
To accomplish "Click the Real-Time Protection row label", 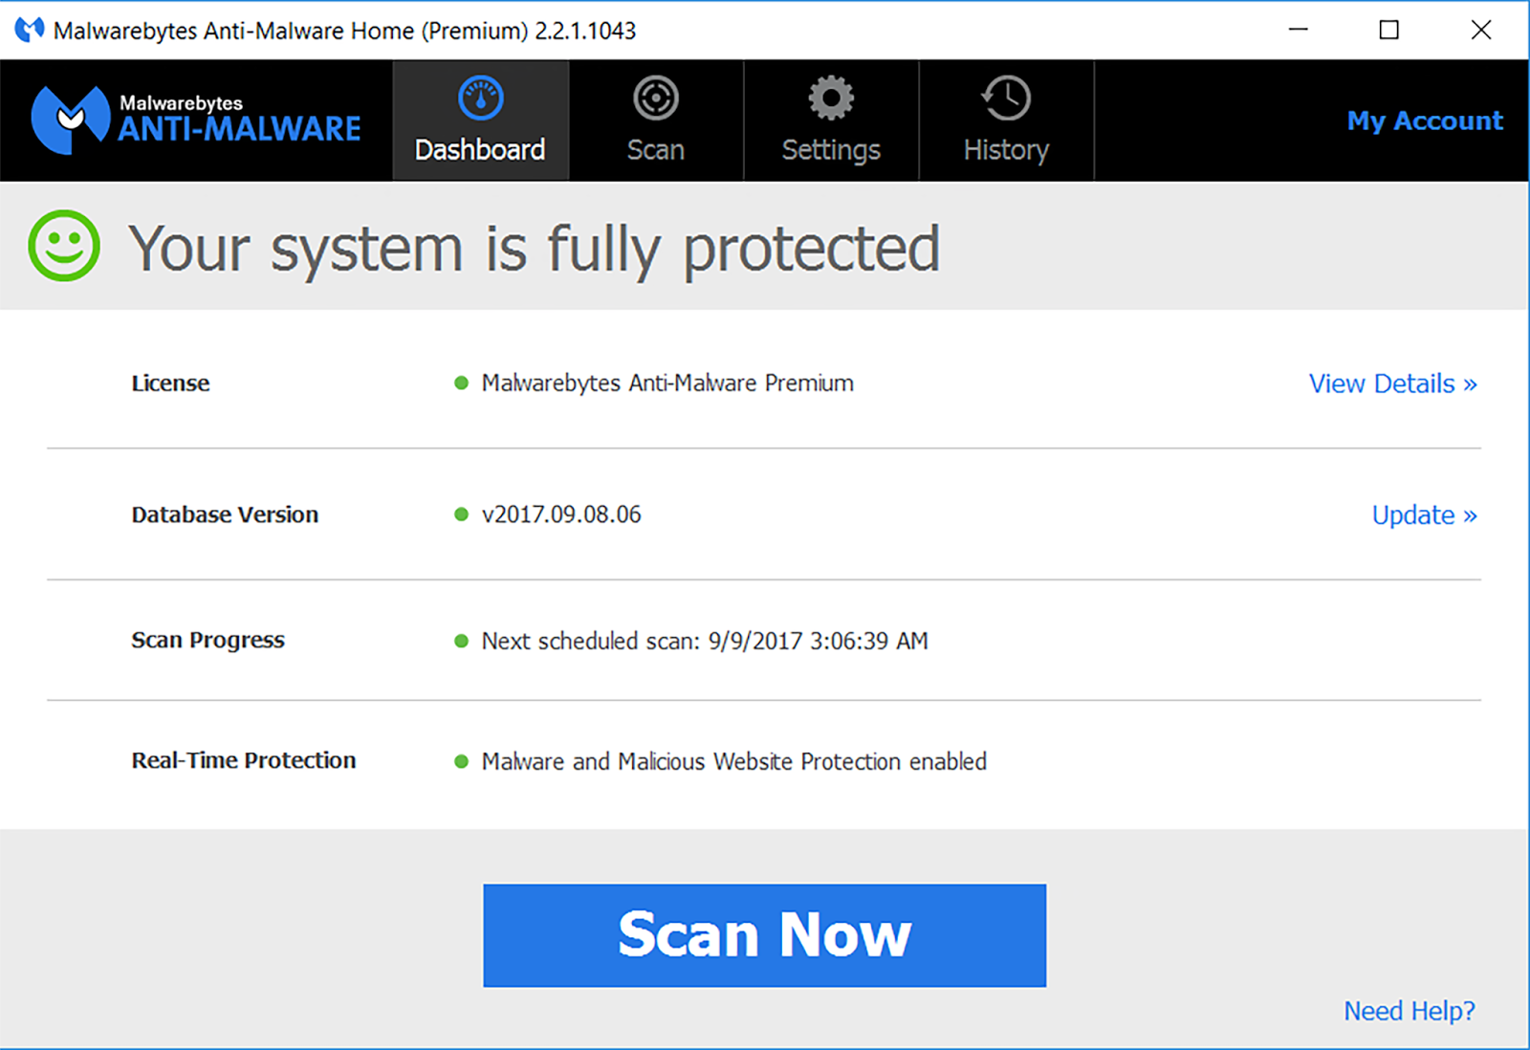I will (243, 760).
